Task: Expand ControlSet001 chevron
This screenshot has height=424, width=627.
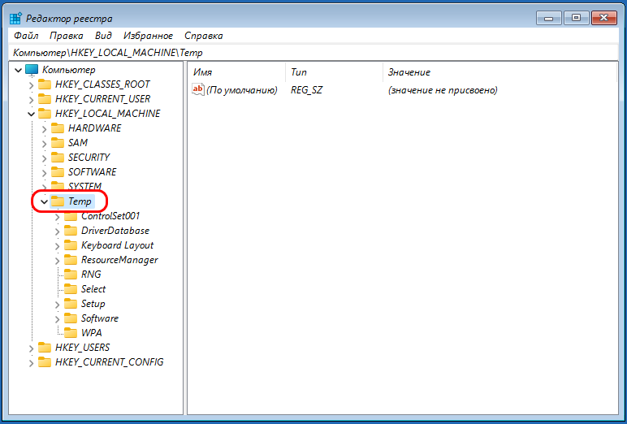Action: (x=57, y=217)
